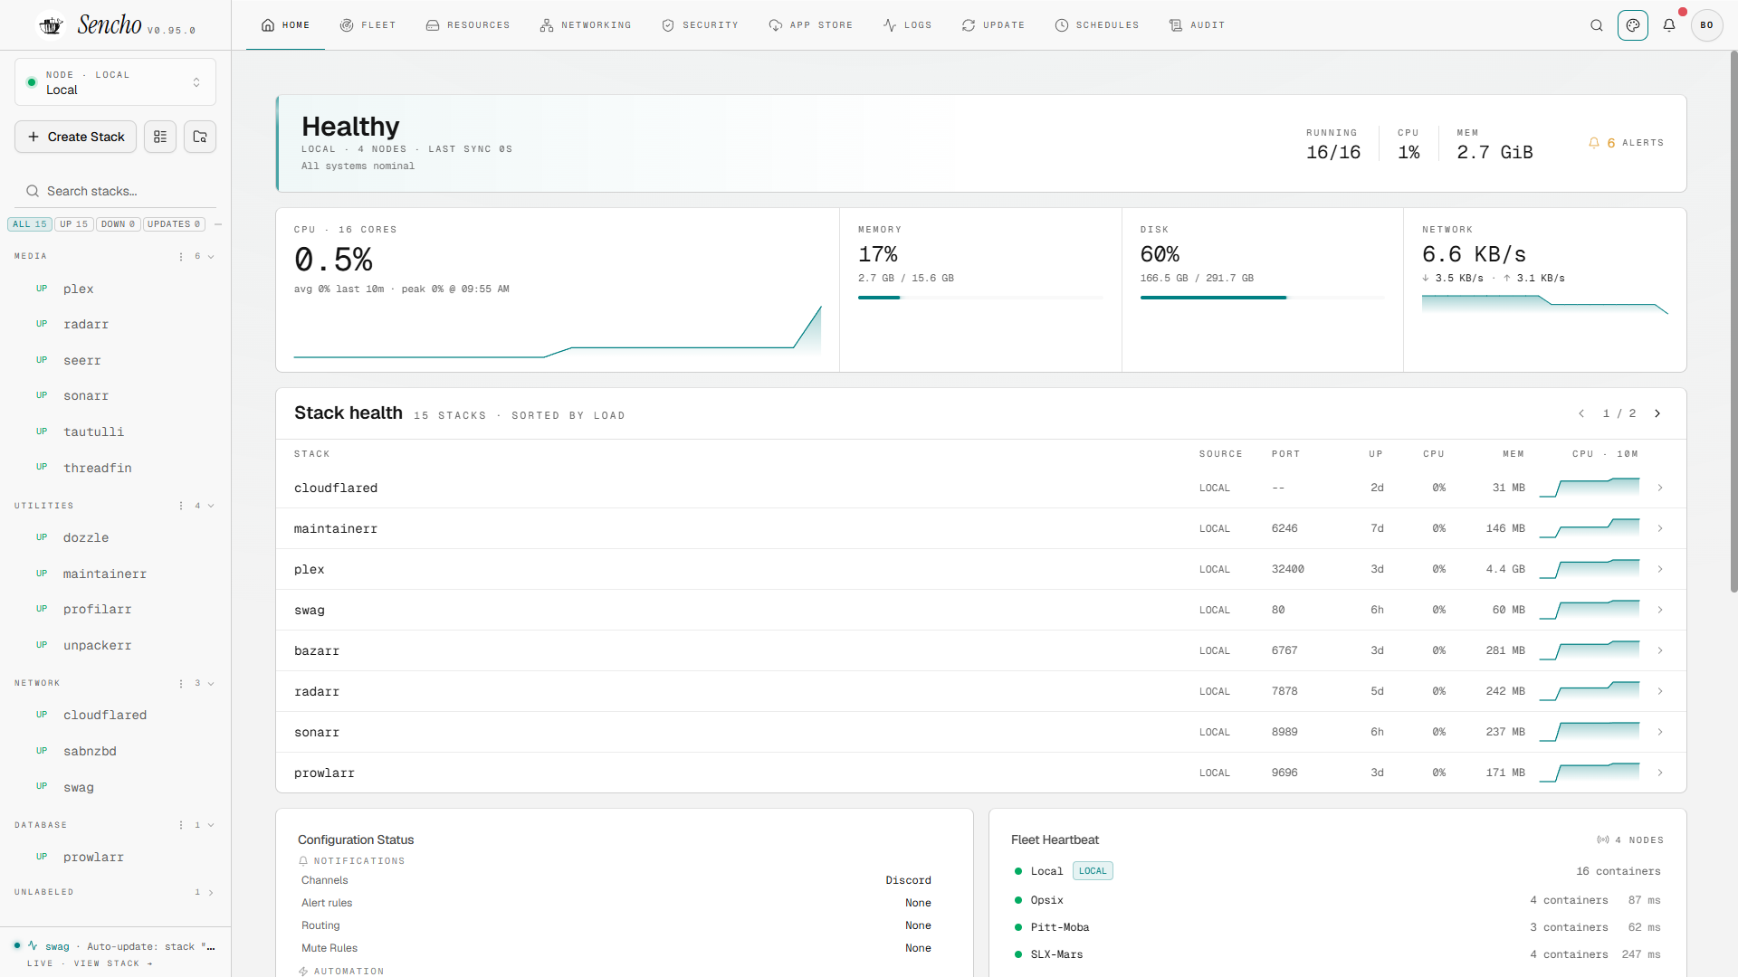The image size is (1738, 977).
Task: Click the Create Stack button
Action: pyautogui.click(x=76, y=137)
